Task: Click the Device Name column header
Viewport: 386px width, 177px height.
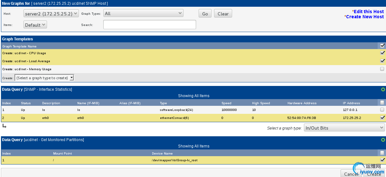Action: [162, 154]
